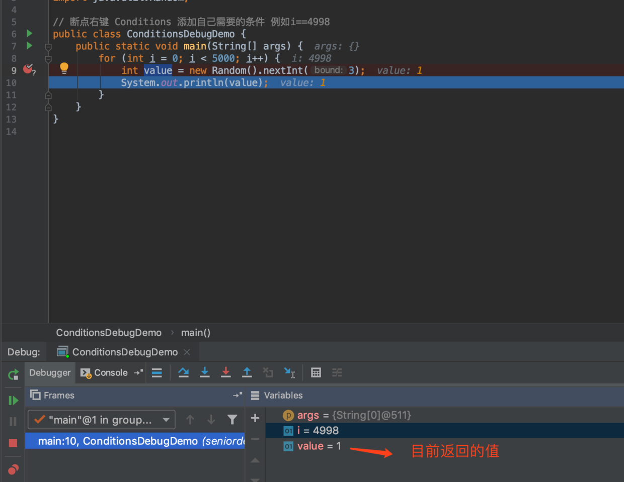Click the Trace Current Stream Chain icon
The image size is (624, 482).
click(x=337, y=372)
